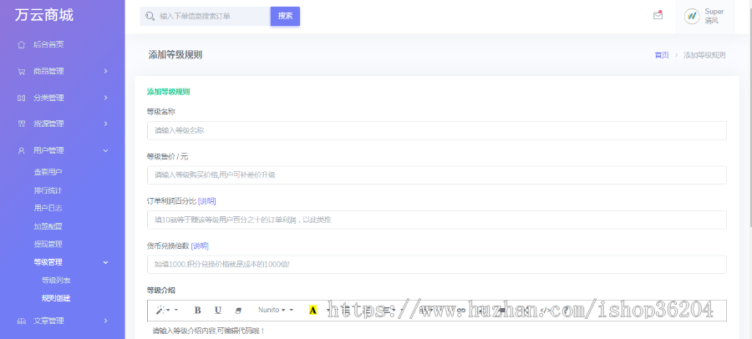752x339 pixels.
Task: Open the Nunito font family dropdown
Action: 272,311
